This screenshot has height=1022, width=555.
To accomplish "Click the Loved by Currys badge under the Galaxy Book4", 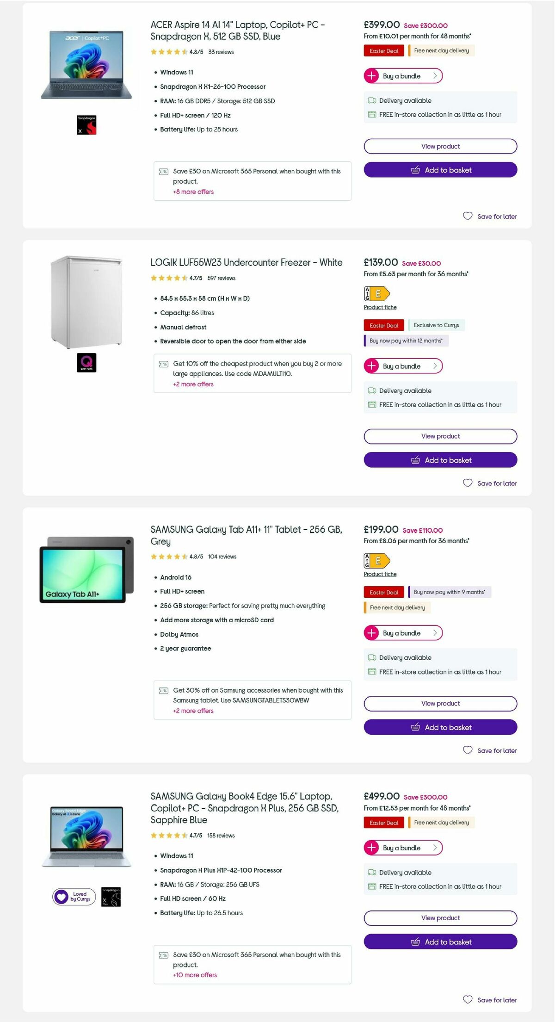I will coord(73,897).
